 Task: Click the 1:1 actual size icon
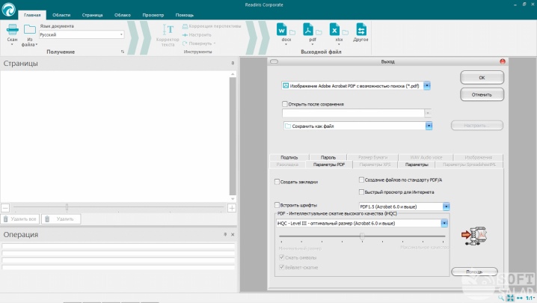click(x=530, y=298)
